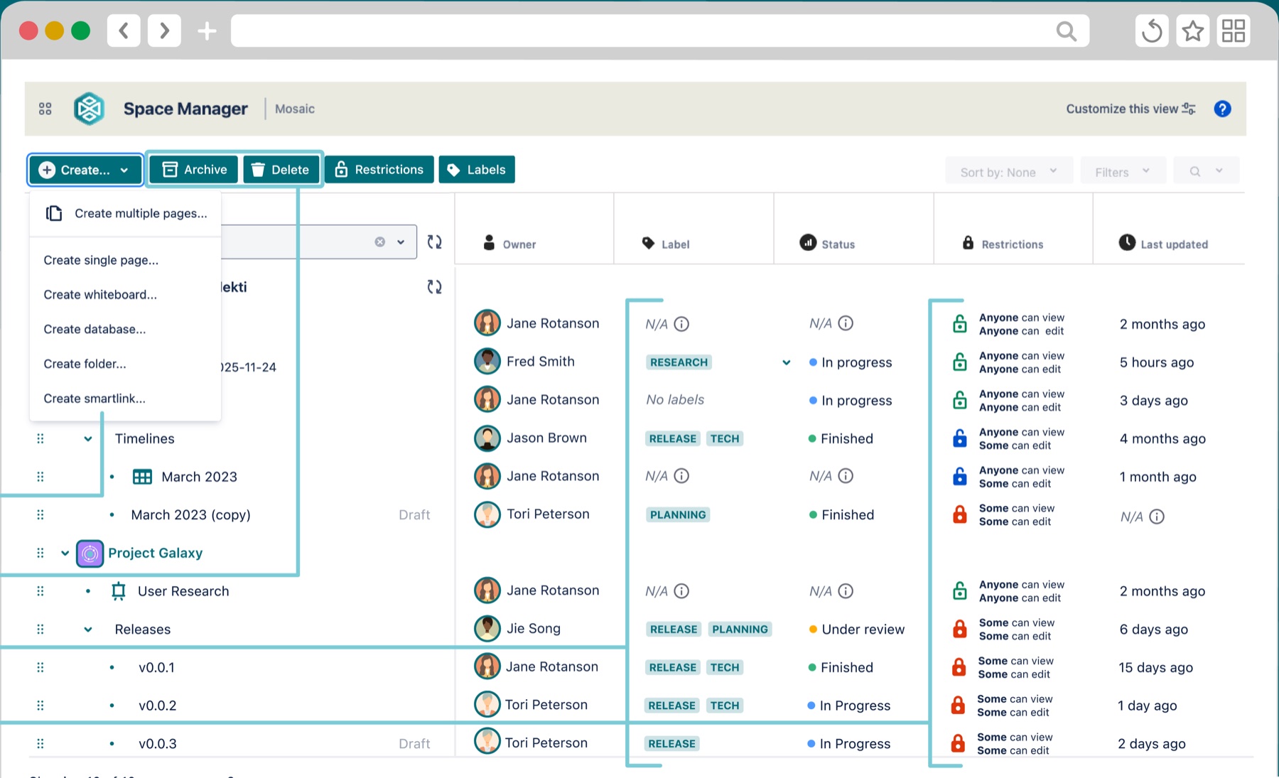This screenshot has width=1279, height=778.
Task: Grab the drag handle for v0.0.1 row
Action: pos(41,667)
